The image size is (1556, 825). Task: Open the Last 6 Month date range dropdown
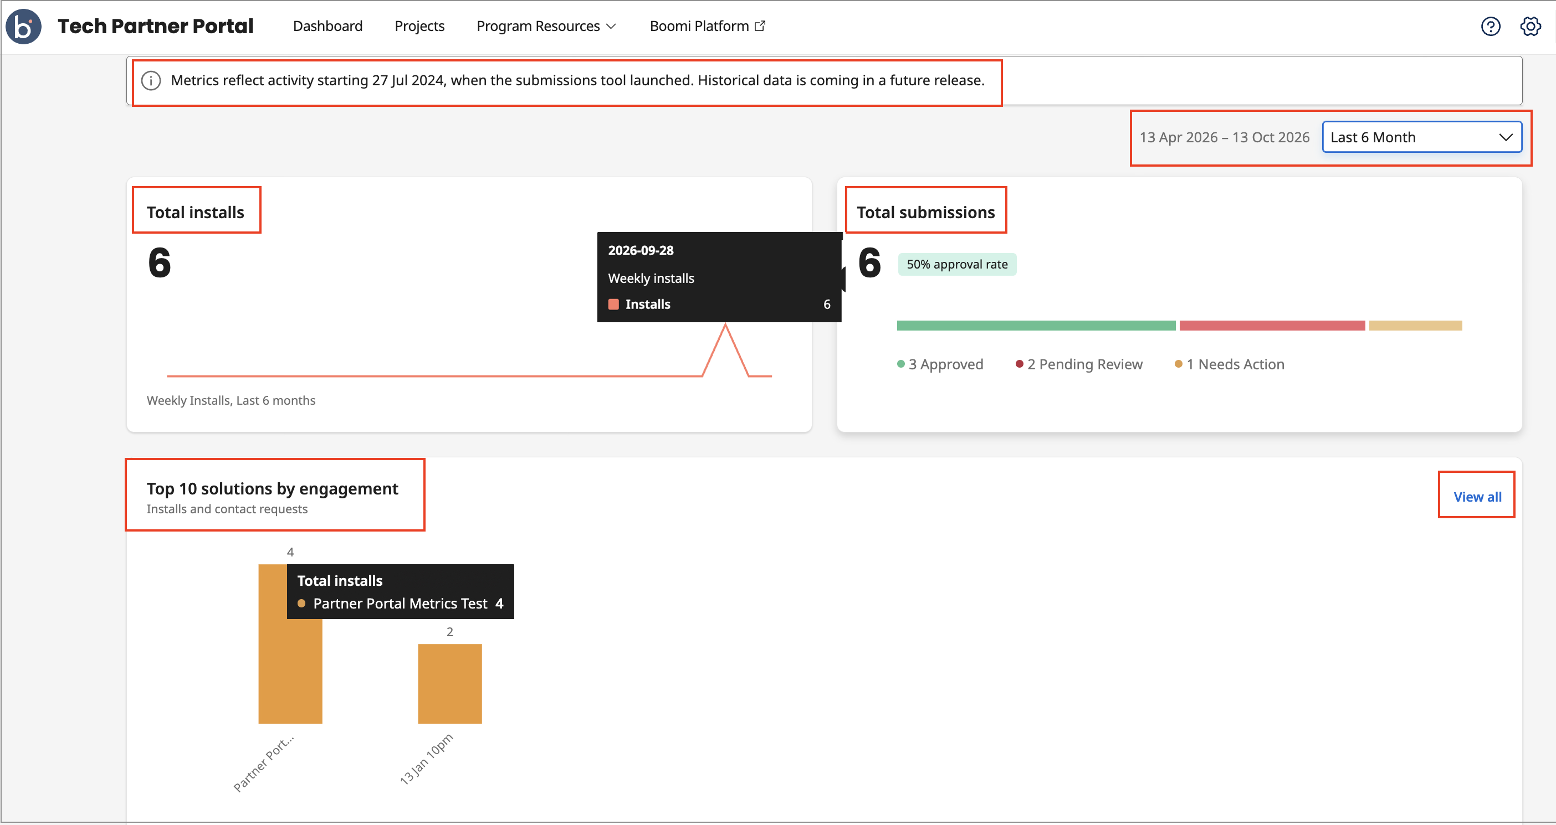[1421, 137]
